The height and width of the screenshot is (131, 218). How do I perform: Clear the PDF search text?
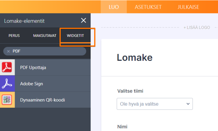(x=8, y=51)
